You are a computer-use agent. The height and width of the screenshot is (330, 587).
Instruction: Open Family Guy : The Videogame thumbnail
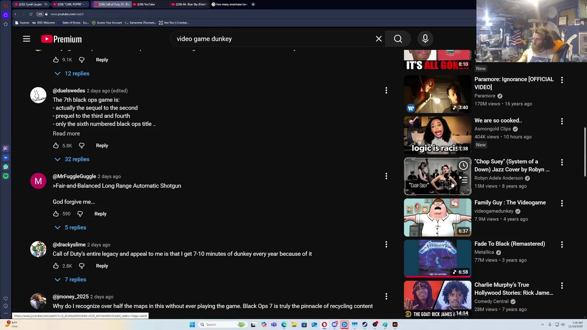pyautogui.click(x=437, y=218)
